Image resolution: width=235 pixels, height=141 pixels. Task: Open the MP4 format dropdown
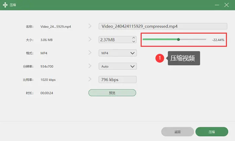(x=117, y=53)
